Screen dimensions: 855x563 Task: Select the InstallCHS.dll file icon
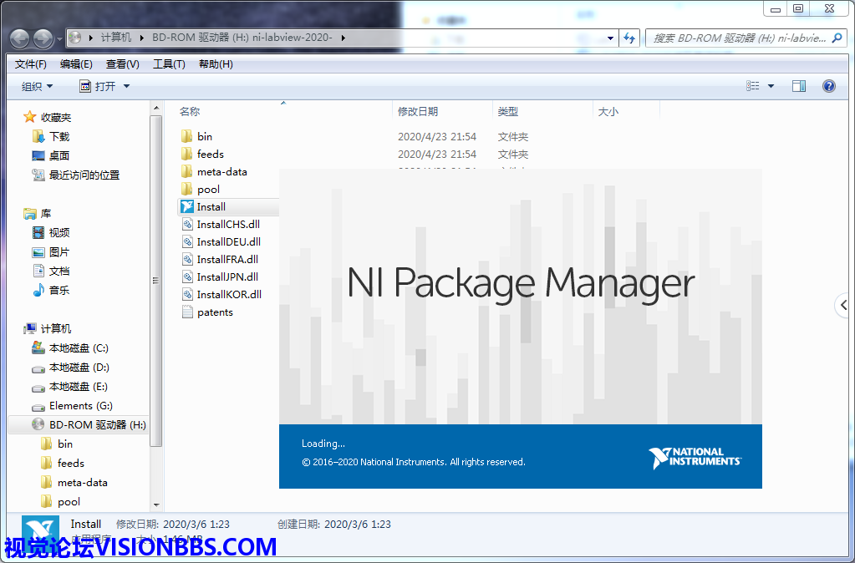(x=187, y=225)
